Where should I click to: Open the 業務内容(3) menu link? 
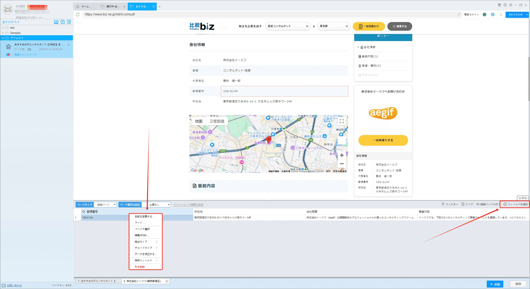[368, 56]
